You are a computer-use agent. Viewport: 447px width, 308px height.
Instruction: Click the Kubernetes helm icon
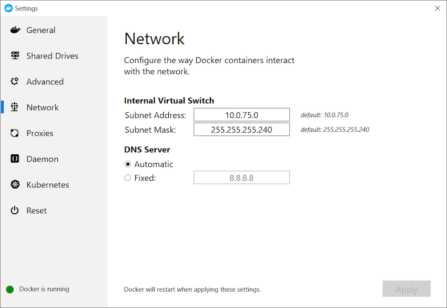[x=15, y=185]
